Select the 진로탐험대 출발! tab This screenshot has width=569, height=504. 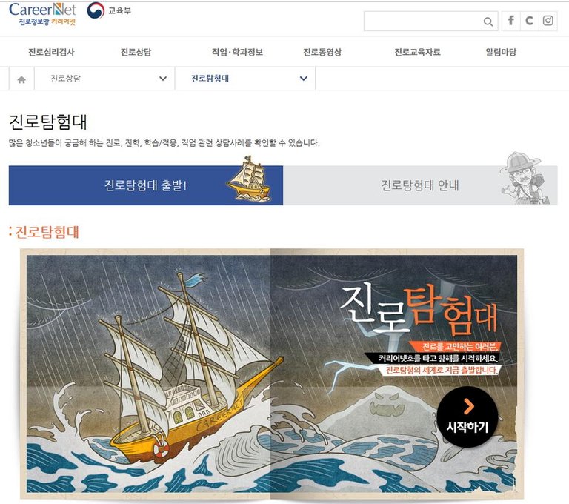click(x=146, y=185)
